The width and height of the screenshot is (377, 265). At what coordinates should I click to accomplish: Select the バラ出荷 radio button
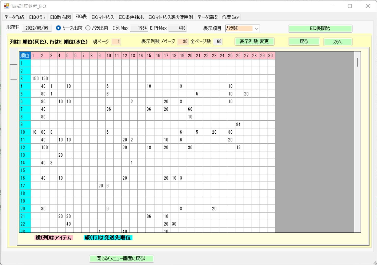(x=88, y=28)
